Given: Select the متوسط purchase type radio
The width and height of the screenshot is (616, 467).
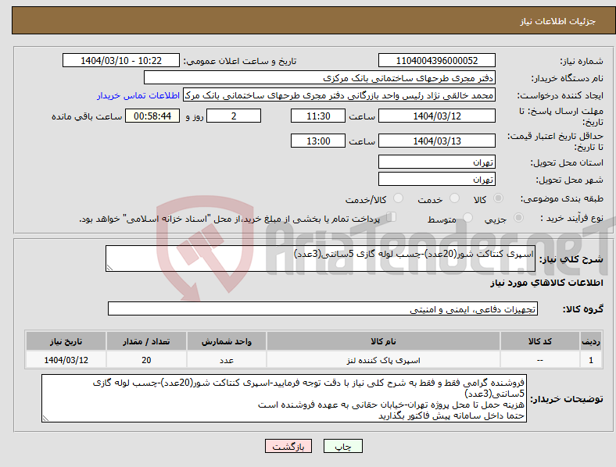Looking at the screenshot, I should click(x=468, y=217).
